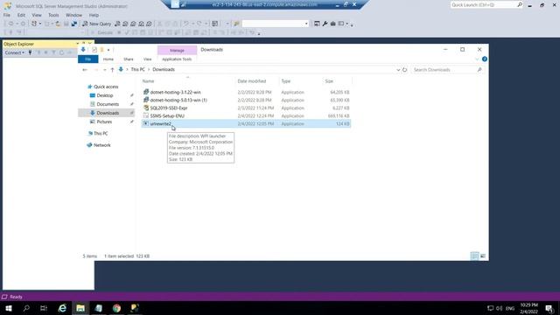Open Application Tools tab in Explorer
This screenshot has height=315, width=560.
click(x=177, y=59)
